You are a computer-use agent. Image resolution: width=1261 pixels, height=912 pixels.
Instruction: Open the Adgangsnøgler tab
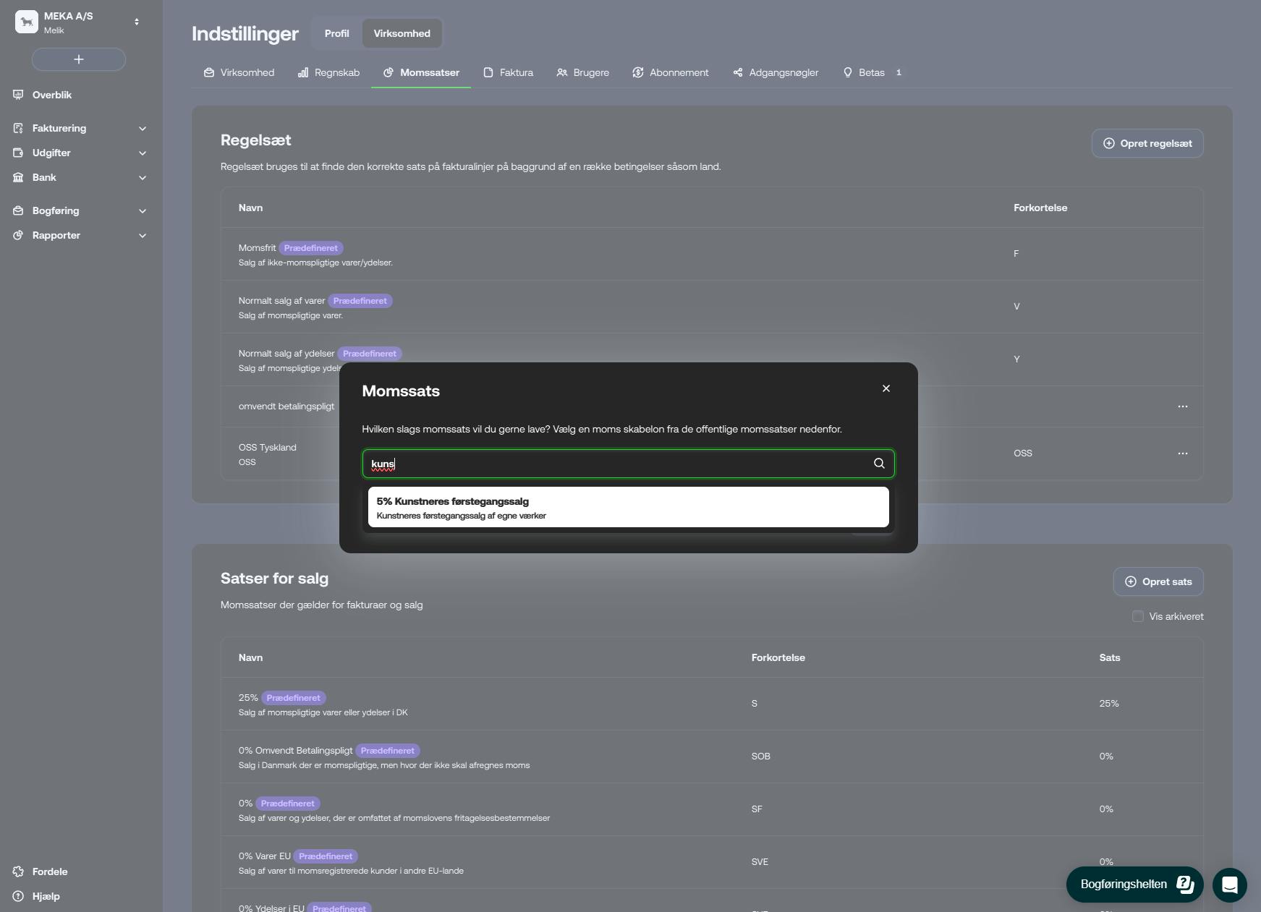click(x=776, y=72)
